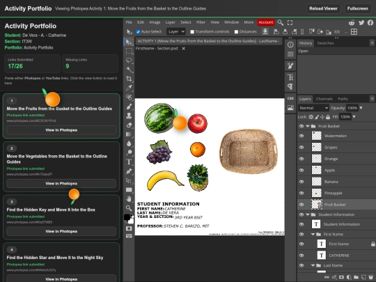Open the Opacity slider arrow
The height and width of the screenshot is (282, 376).
coord(361,108)
